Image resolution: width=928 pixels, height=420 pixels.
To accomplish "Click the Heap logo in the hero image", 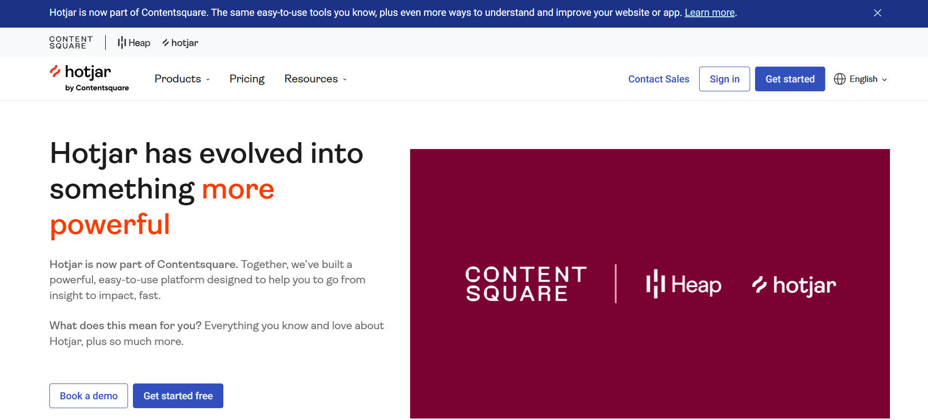I will (x=683, y=285).
